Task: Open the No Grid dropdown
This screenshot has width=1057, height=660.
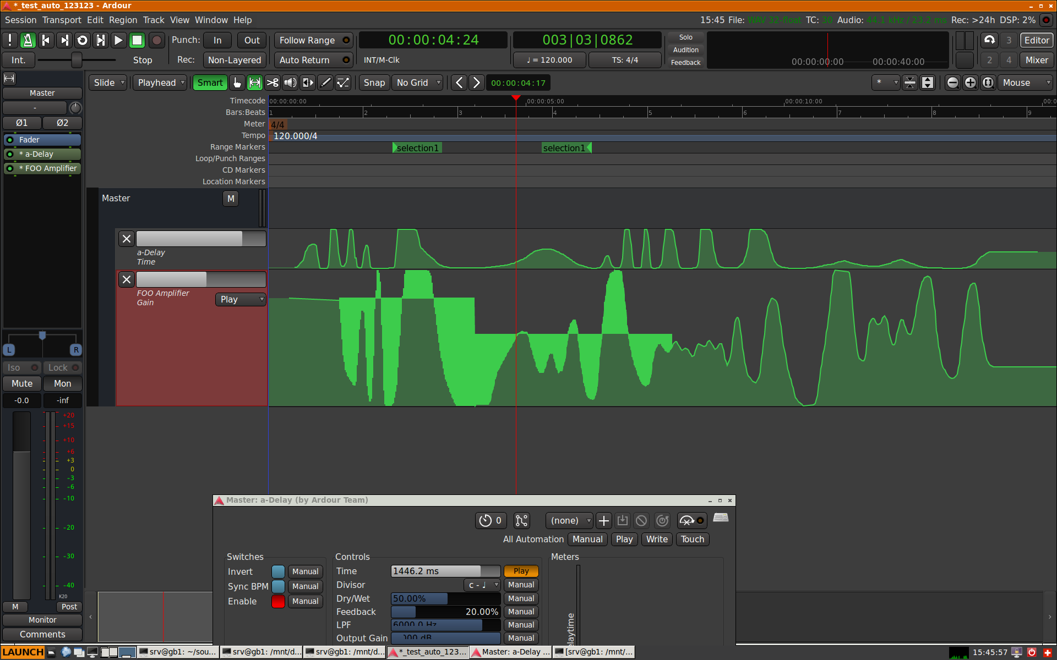Action: [x=418, y=83]
